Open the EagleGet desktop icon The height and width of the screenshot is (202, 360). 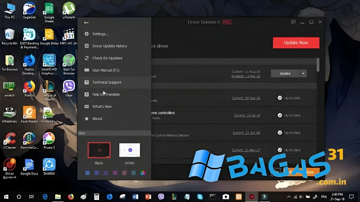[x=30, y=11]
